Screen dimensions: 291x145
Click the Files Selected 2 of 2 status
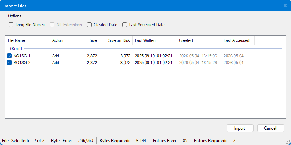click(23, 140)
